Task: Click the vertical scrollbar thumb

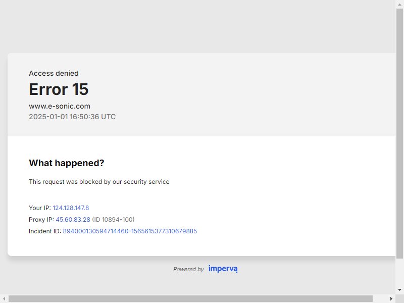Action: [399, 133]
